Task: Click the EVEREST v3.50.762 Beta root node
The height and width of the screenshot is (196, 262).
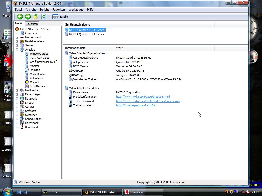Action: 33,29
